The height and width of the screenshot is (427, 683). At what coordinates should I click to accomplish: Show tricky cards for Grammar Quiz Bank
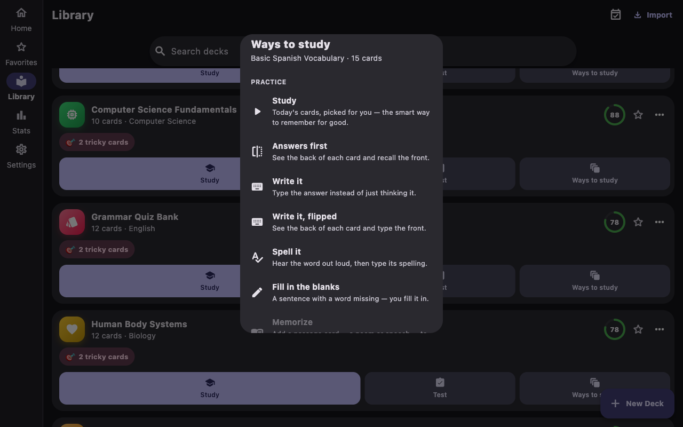coord(97,250)
